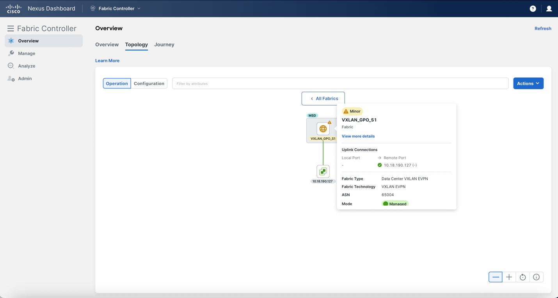Open the Overview tab
The image size is (558, 298).
click(x=107, y=44)
